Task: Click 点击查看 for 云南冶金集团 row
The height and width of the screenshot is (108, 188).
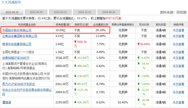Action: tap(178, 36)
